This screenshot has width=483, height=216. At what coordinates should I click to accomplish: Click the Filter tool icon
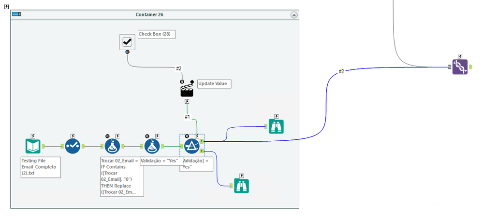pos(192,146)
